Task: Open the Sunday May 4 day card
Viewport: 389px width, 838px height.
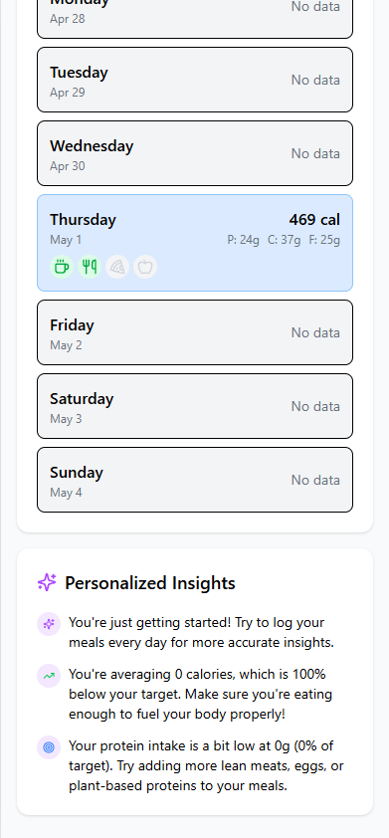Action: 195,480
